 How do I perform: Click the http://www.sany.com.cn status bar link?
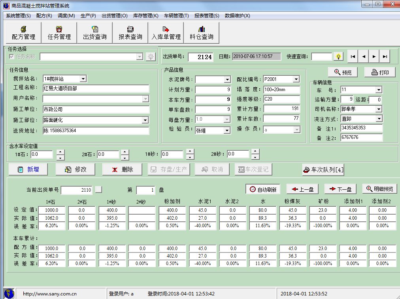50,293
